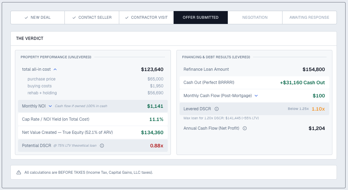Viewport: 348px width, 190px height.
Task: Expand the Monthly NOI details chevron
Action: tap(50, 106)
